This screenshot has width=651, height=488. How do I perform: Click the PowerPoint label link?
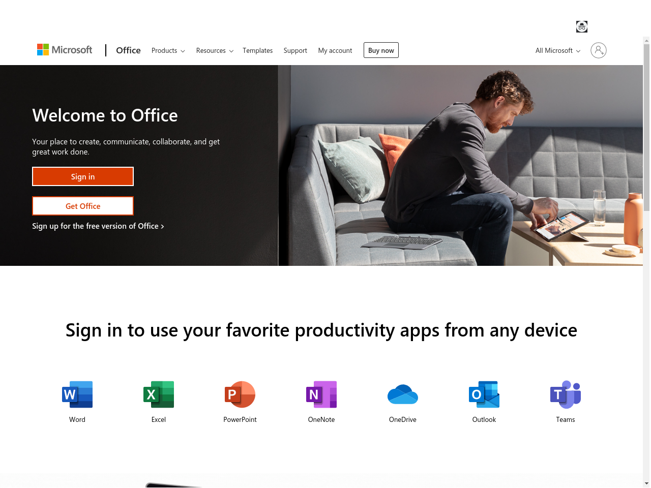click(240, 419)
